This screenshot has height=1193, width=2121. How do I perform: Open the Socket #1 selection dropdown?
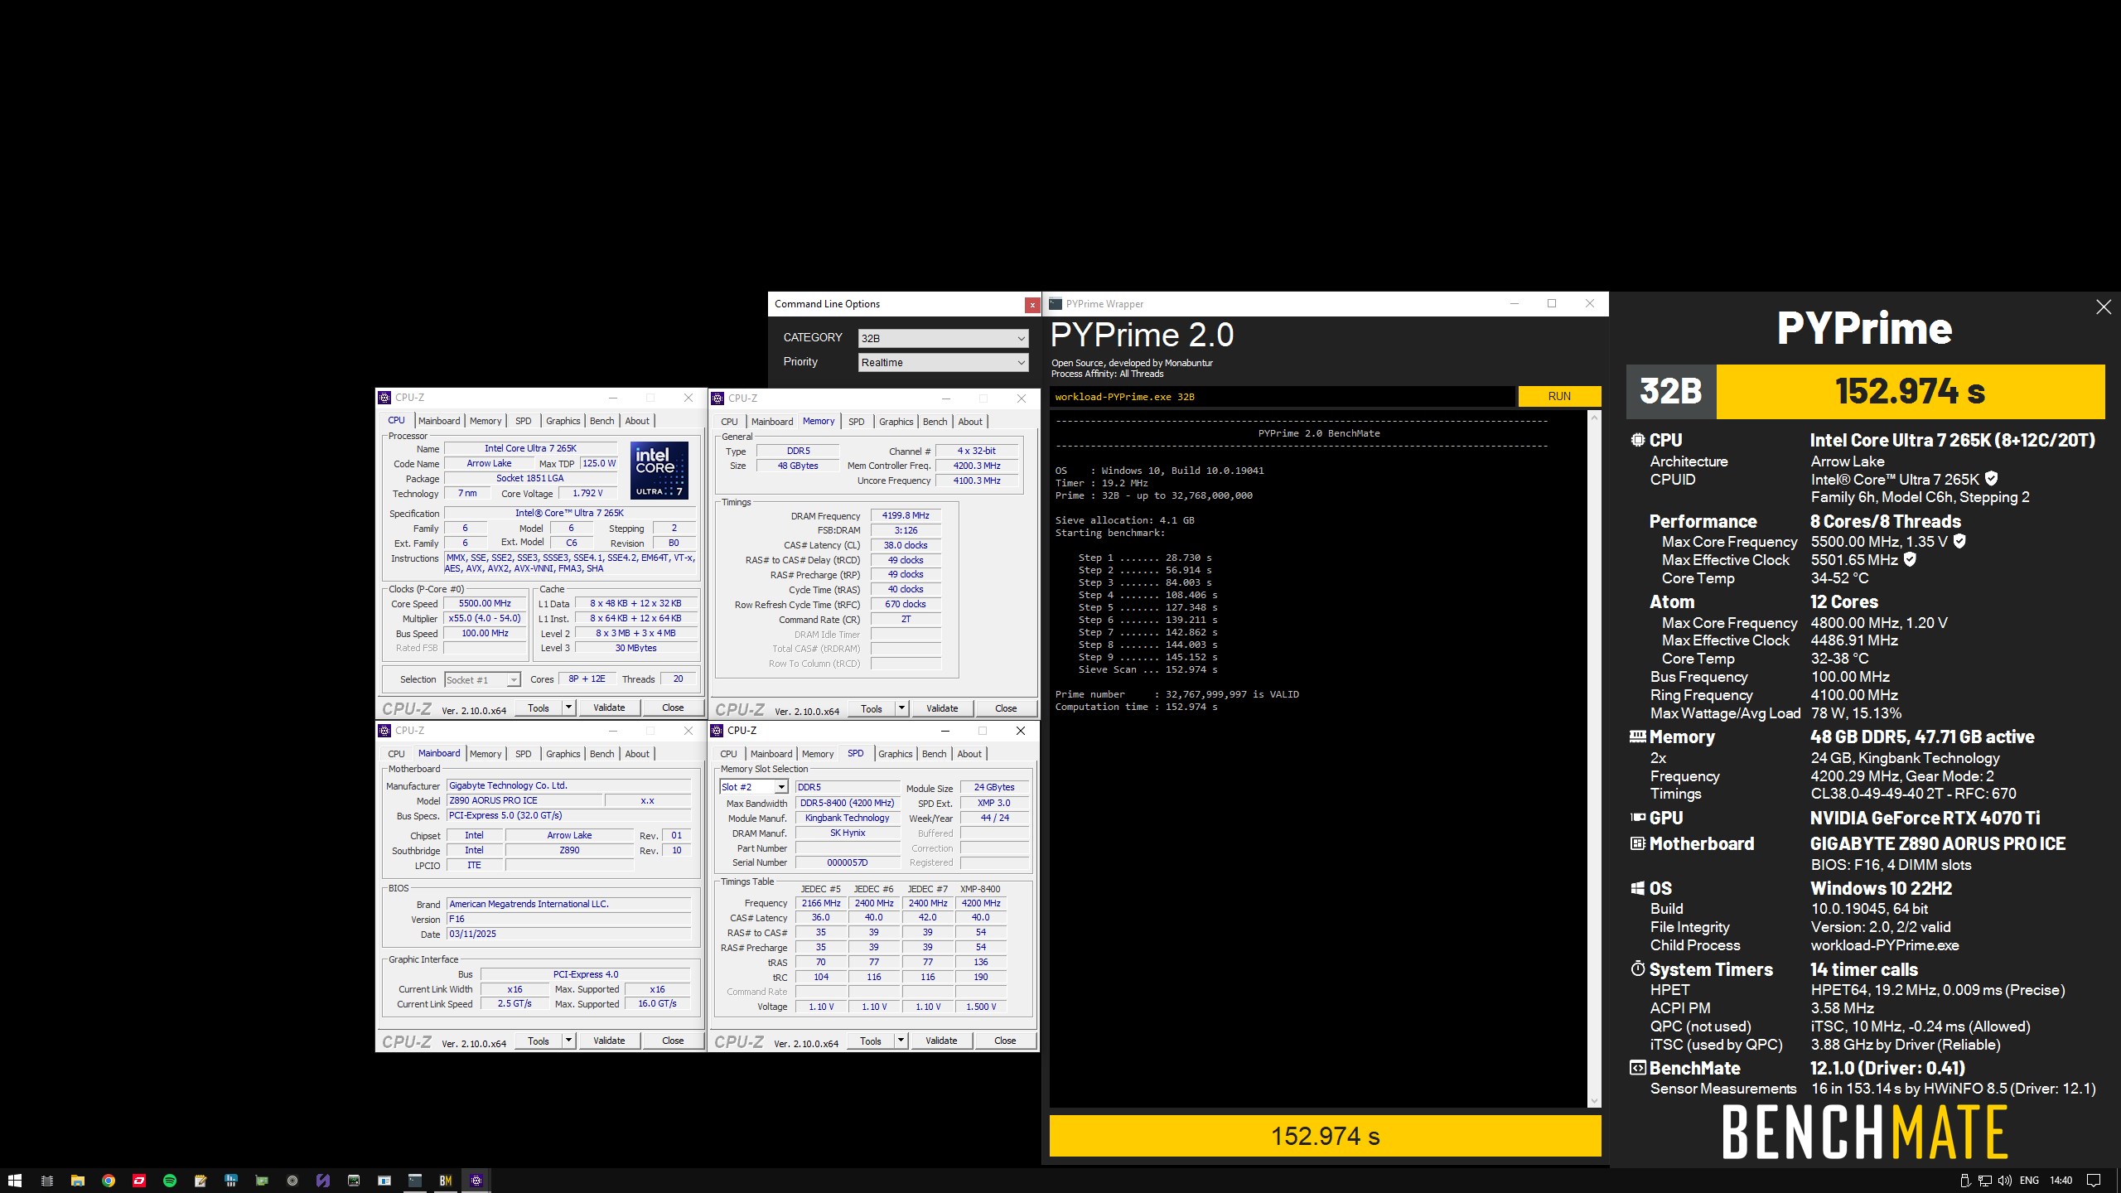482,680
